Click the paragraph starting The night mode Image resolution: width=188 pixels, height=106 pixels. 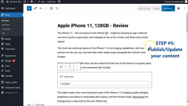click(x=103, y=97)
